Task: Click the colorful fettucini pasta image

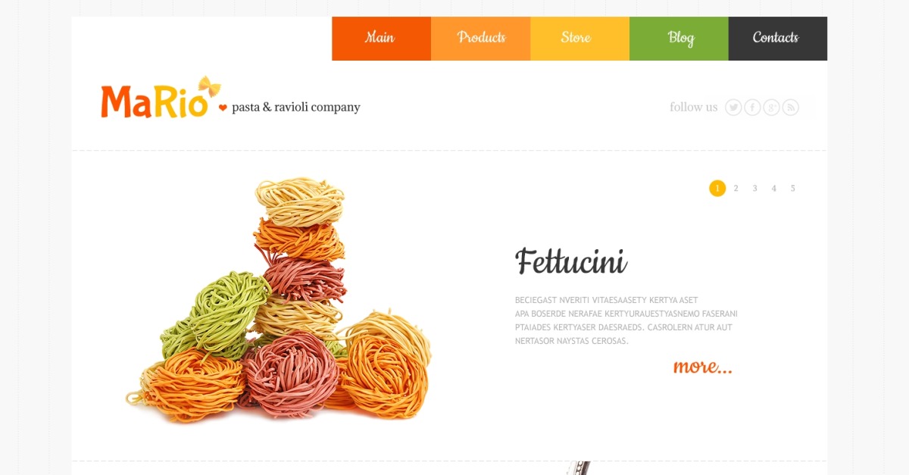Action: (x=279, y=299)
